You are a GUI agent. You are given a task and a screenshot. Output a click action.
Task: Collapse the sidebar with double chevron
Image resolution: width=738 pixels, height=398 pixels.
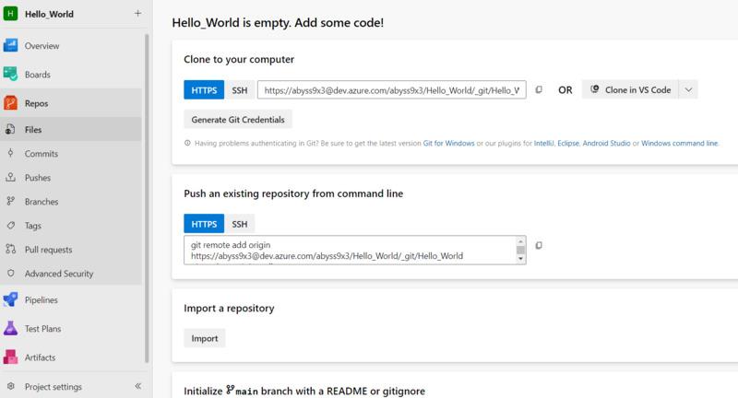click(x=137, y=386)
